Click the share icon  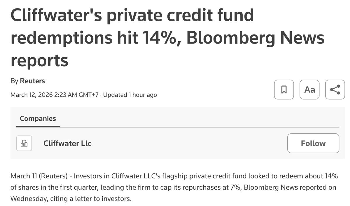click(335, 90)
